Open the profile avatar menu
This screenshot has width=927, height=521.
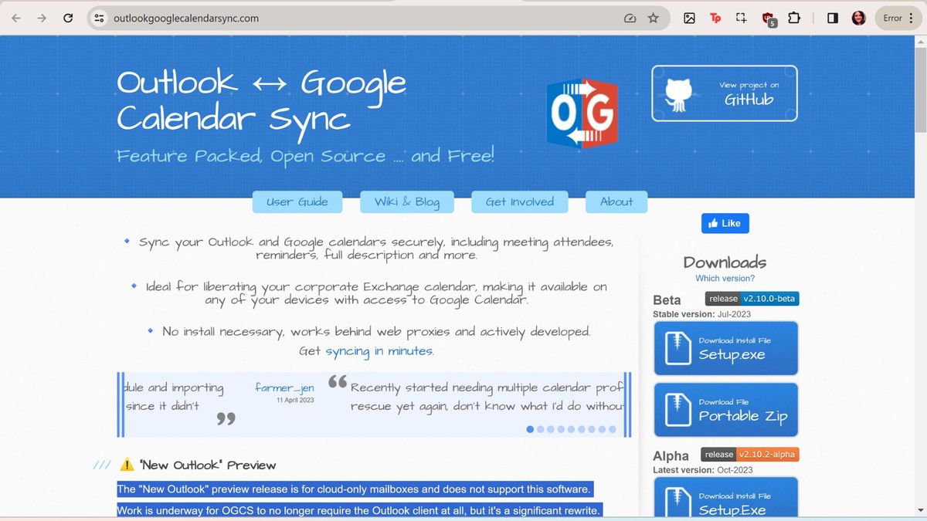click(858, 18)
